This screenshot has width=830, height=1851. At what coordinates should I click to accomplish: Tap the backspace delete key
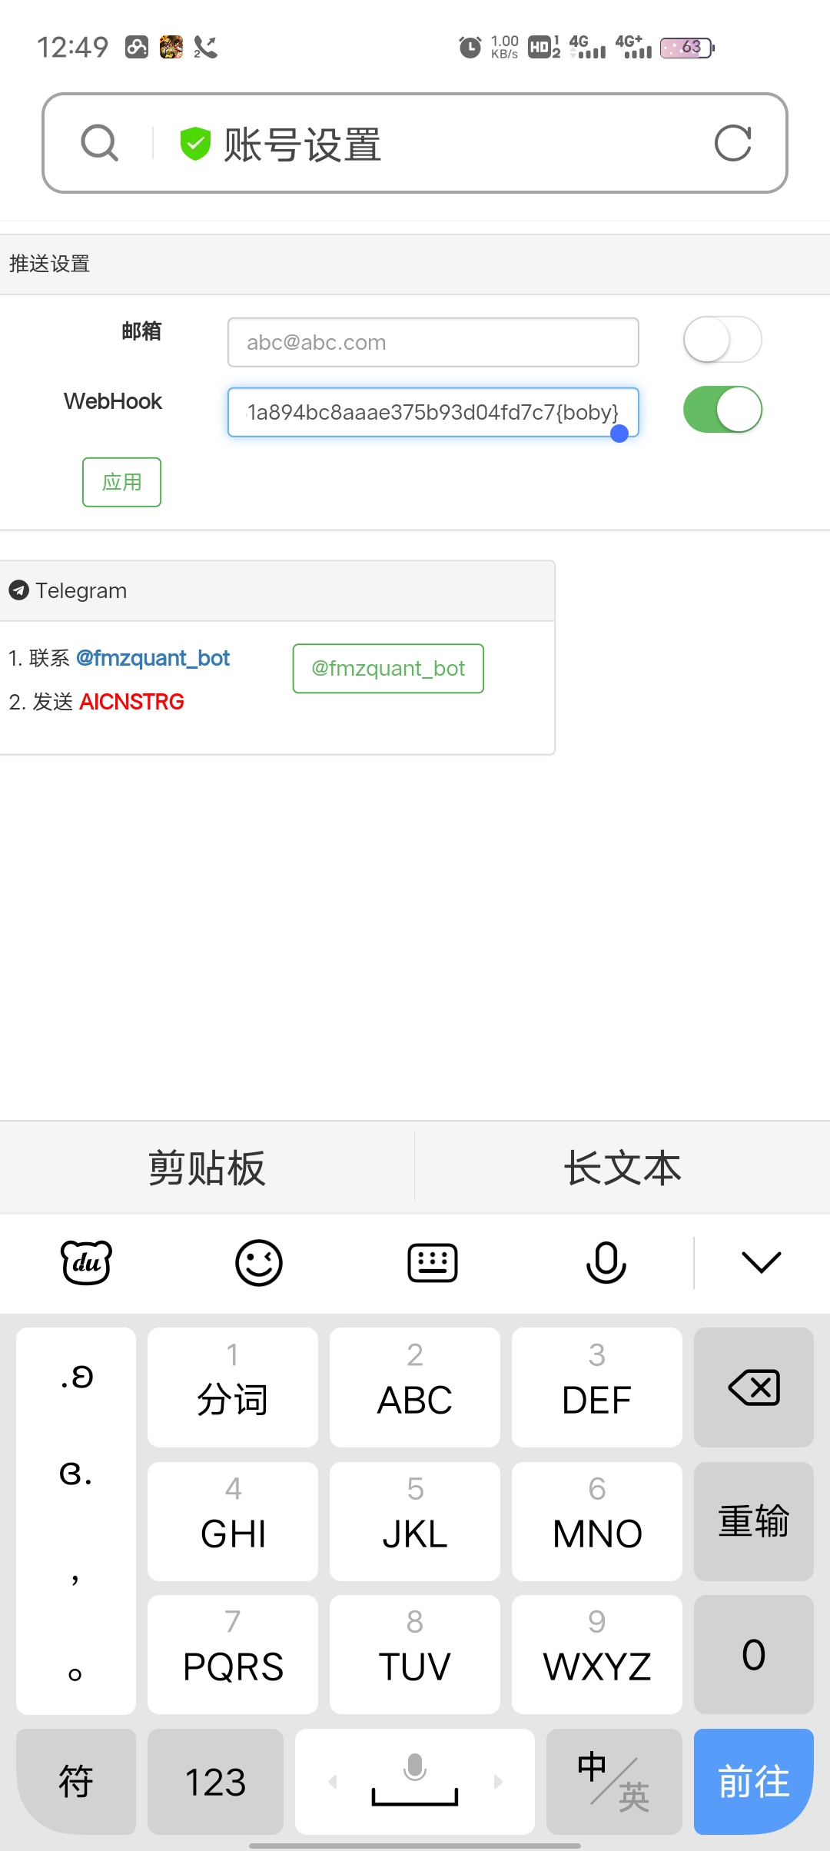(x=753, y=1387)
